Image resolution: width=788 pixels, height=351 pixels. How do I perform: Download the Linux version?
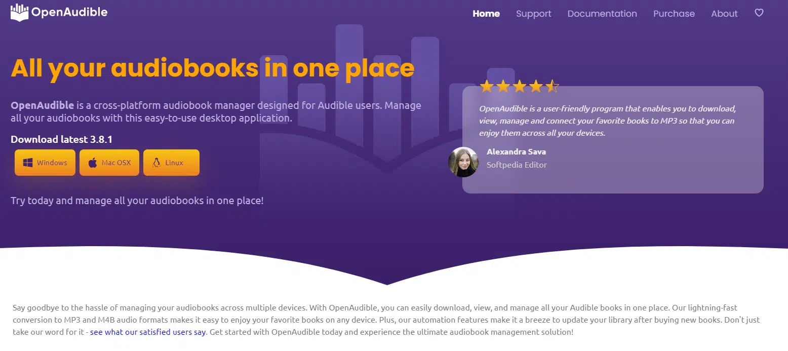(171, 163)
